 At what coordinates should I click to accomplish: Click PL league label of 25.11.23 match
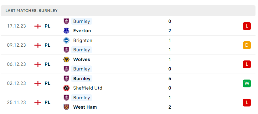pyautogui.click(x=47, y=102)
